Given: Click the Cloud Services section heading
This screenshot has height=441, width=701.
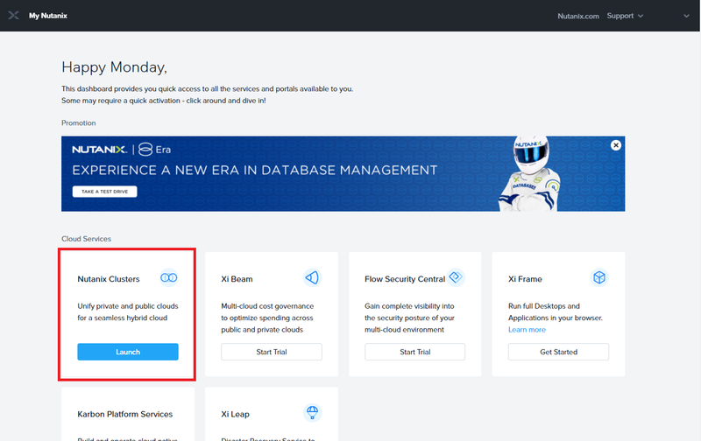Looking at the screenshot, I should (x=86, y=239).
